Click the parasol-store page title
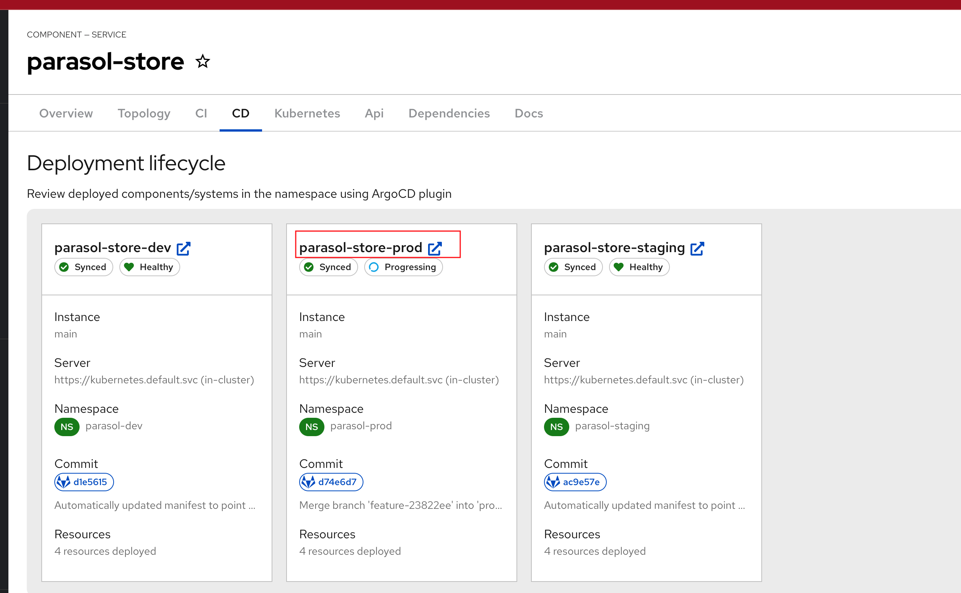This screenshot has height=593, width=961. [x=105, y=62]
